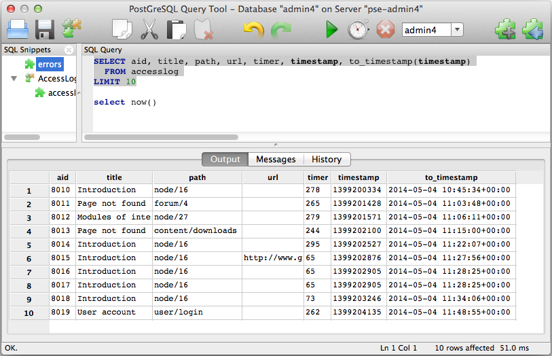Open the History tab
Screen dimensions: 552x356
pos(327,159)
